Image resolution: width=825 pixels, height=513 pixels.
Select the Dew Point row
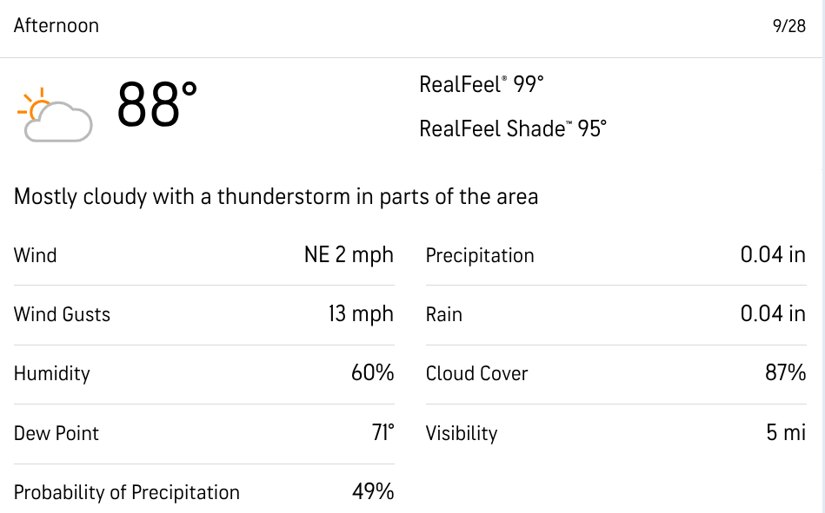(x=204, y=434)
